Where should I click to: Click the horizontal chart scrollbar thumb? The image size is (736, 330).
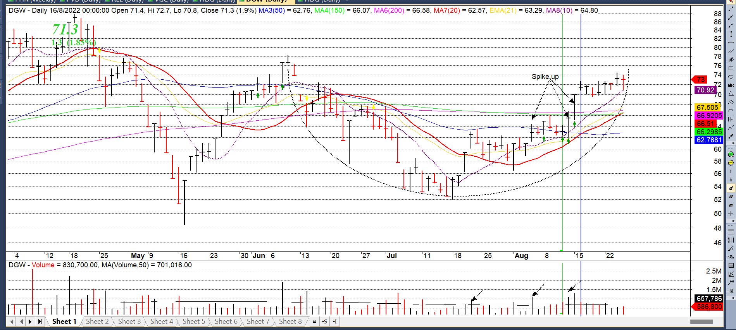click(702, 321)
